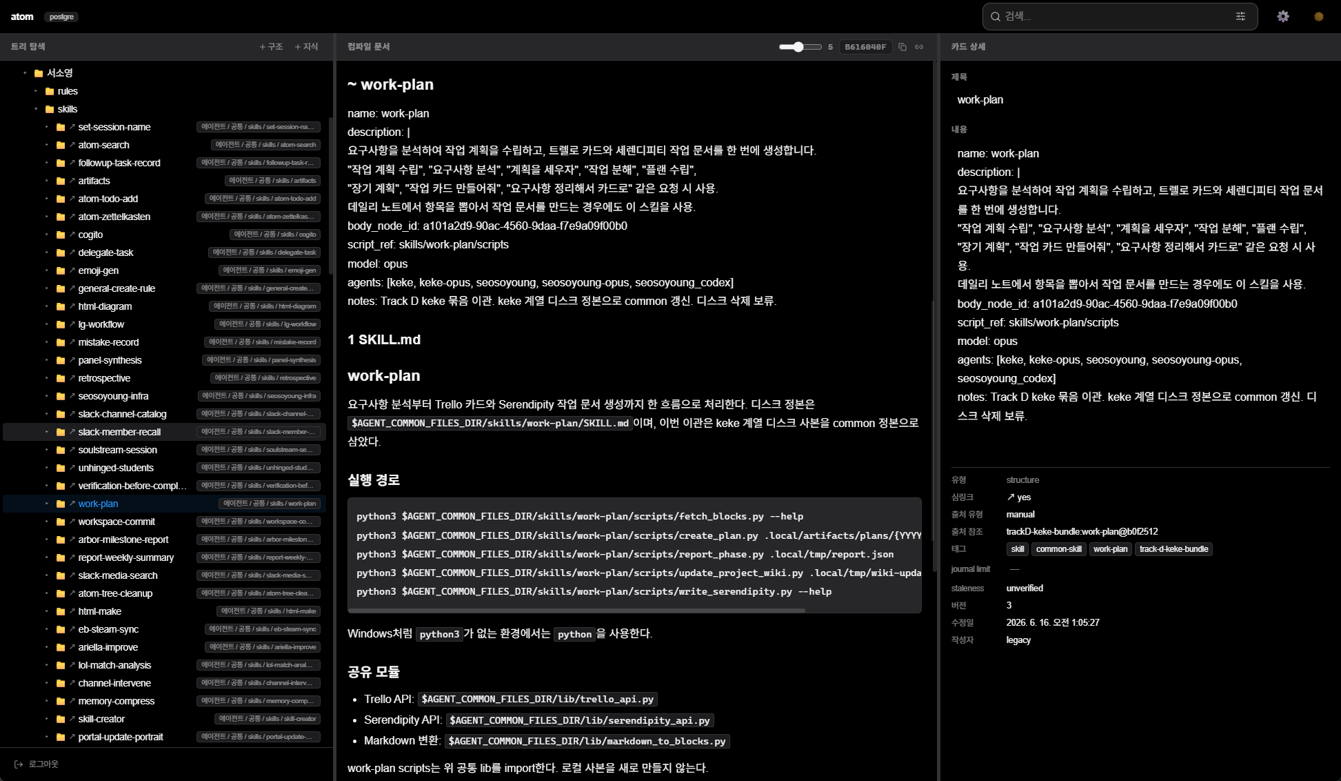Expand the slack-member-recall node arrow
This screenshot has width=1341, height=781.
47,432
